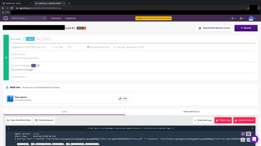This screenshot has width=261, height=146.
Task: Click the left log expand icon
Action: 8,128
